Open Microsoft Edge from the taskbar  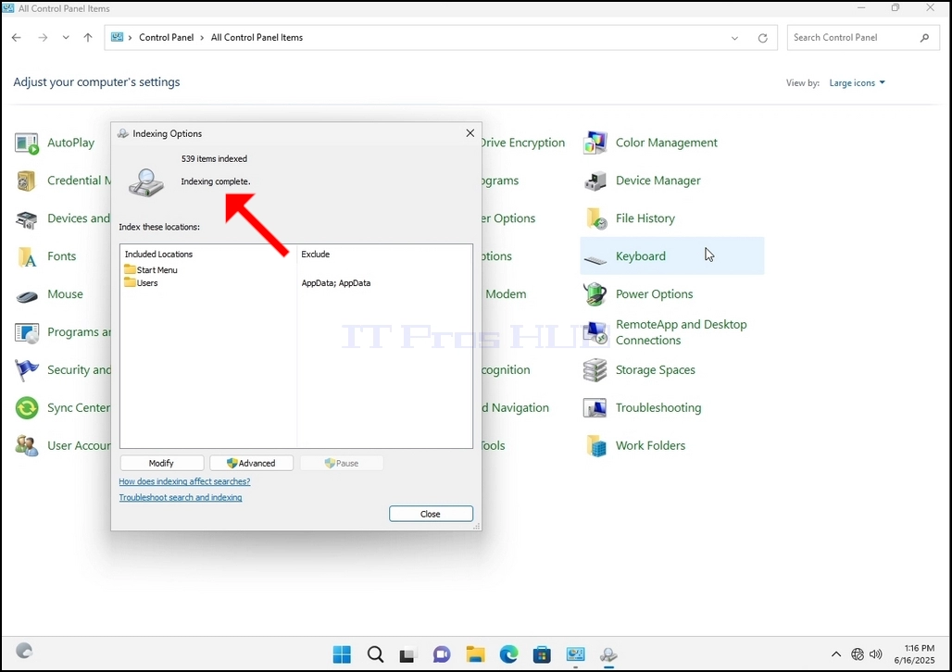coord(508,654)
